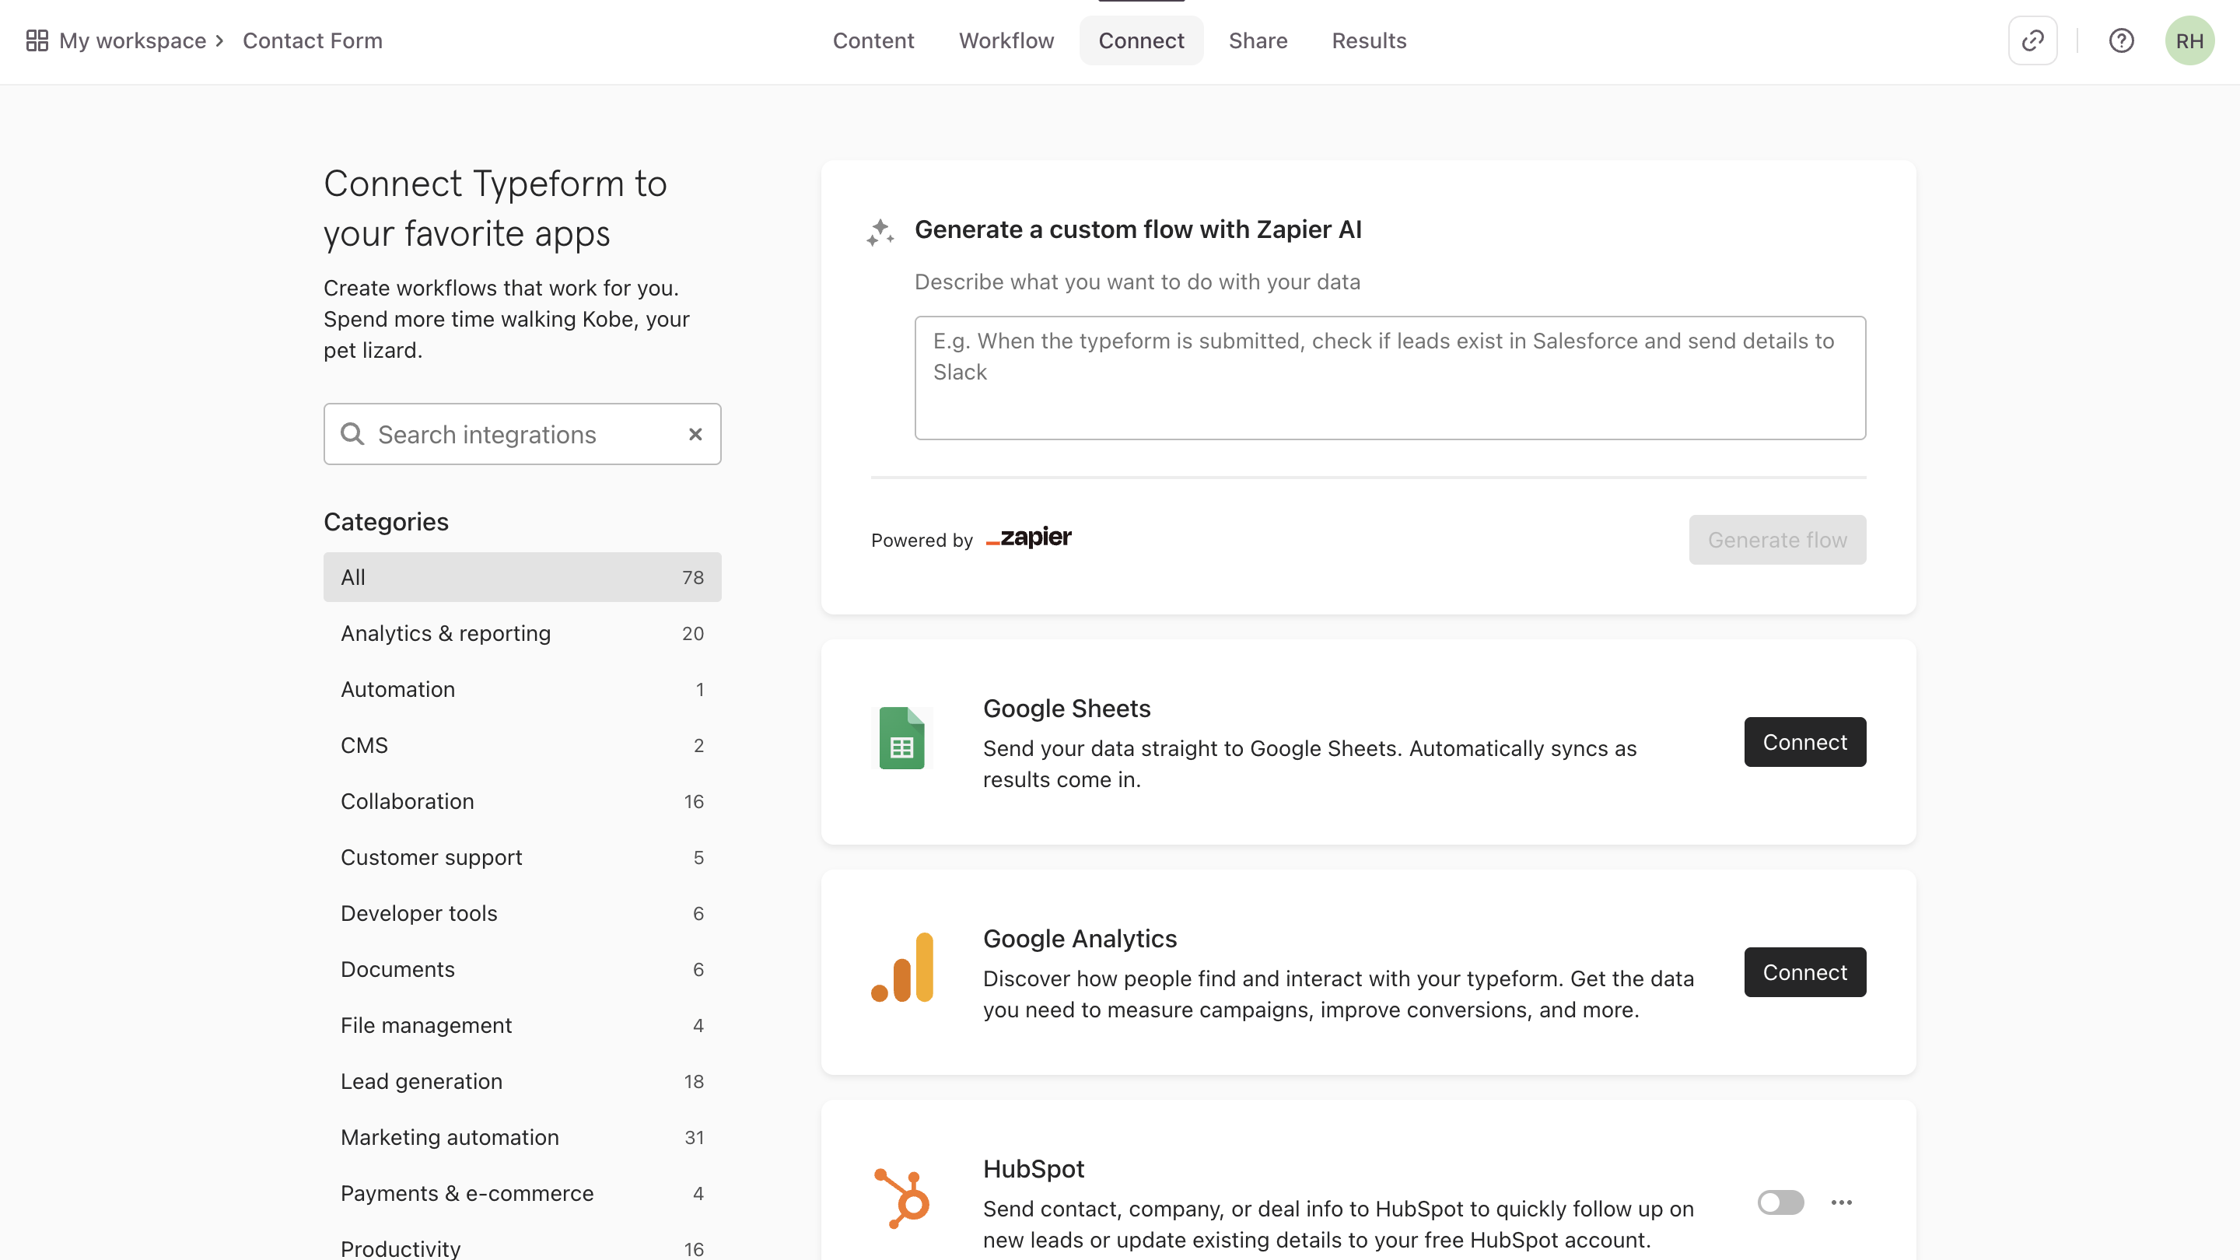Select the Developer tools category

click(x=522, y=913)
